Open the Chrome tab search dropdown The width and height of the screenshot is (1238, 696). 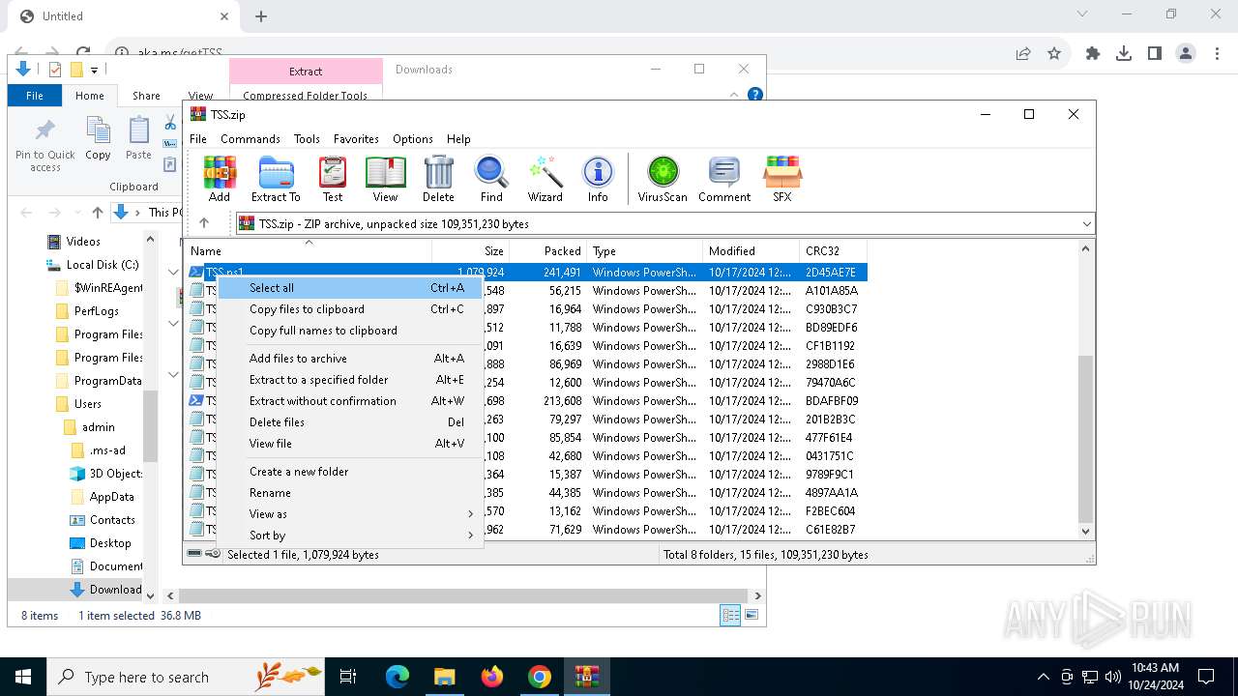pyautogui.click(x=1082, y=14)
